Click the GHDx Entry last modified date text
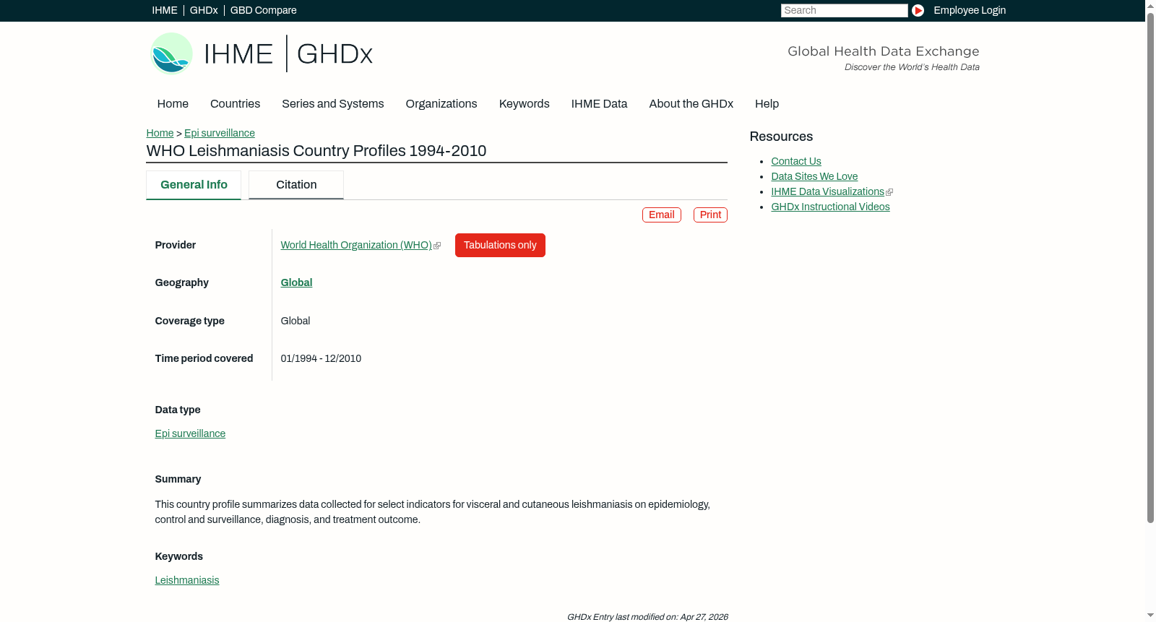Screen dimensions: 1156x622 coord(647,617)
